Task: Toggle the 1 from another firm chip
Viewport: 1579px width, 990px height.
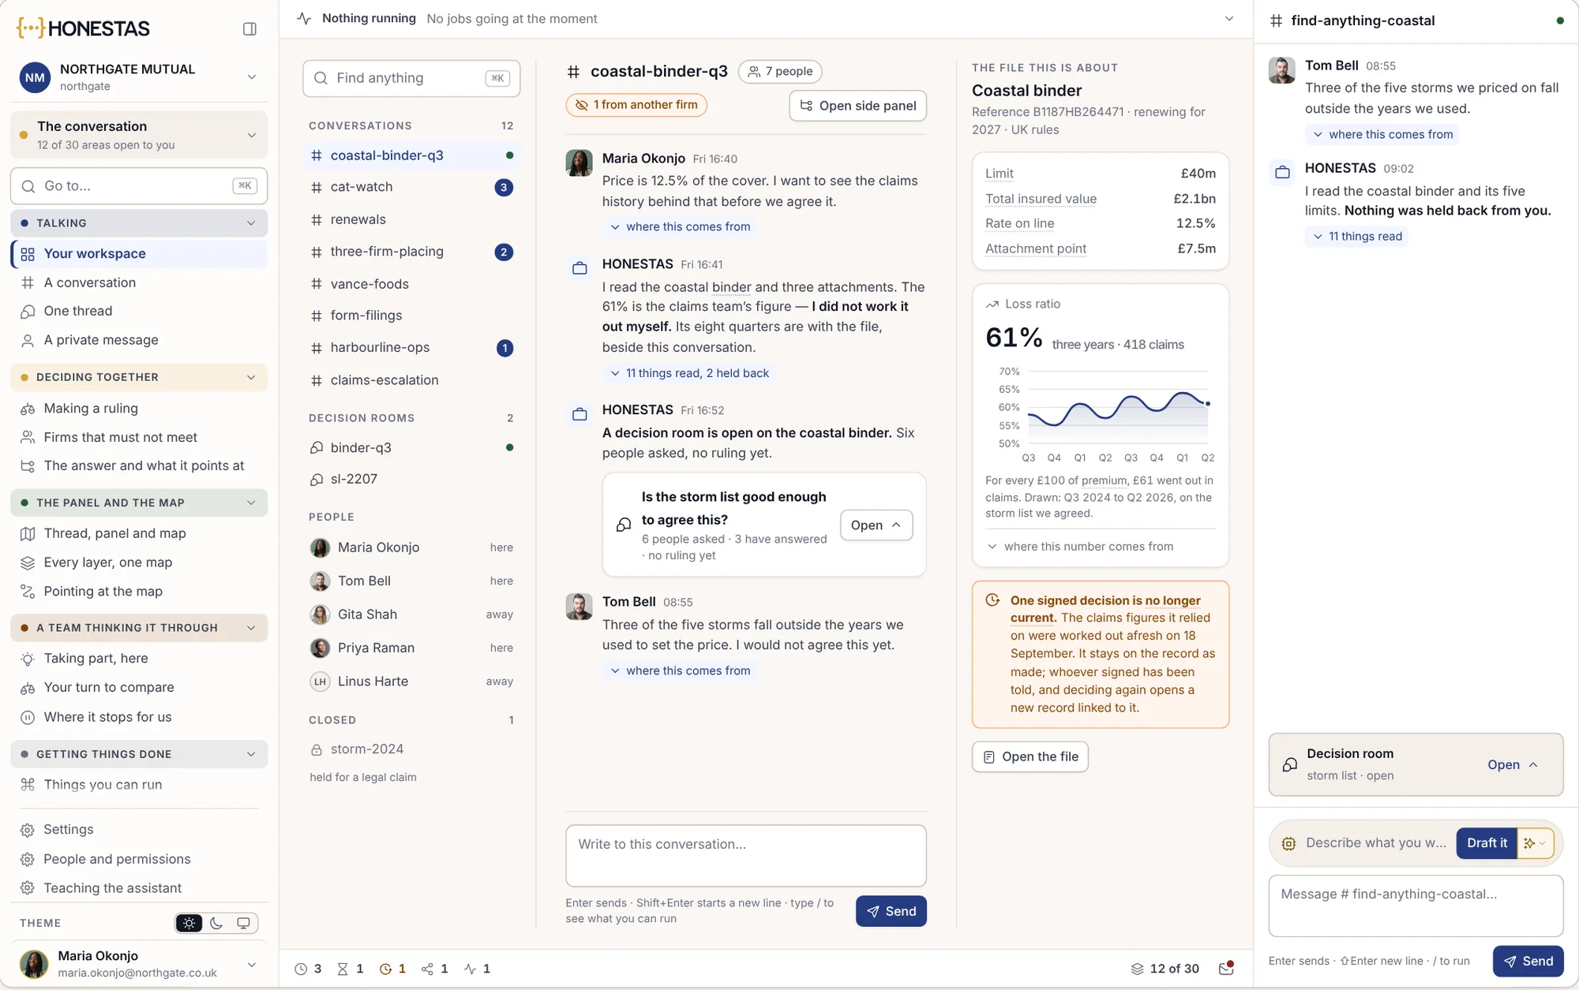Action: pyautogui.click(x=636, y=105)
